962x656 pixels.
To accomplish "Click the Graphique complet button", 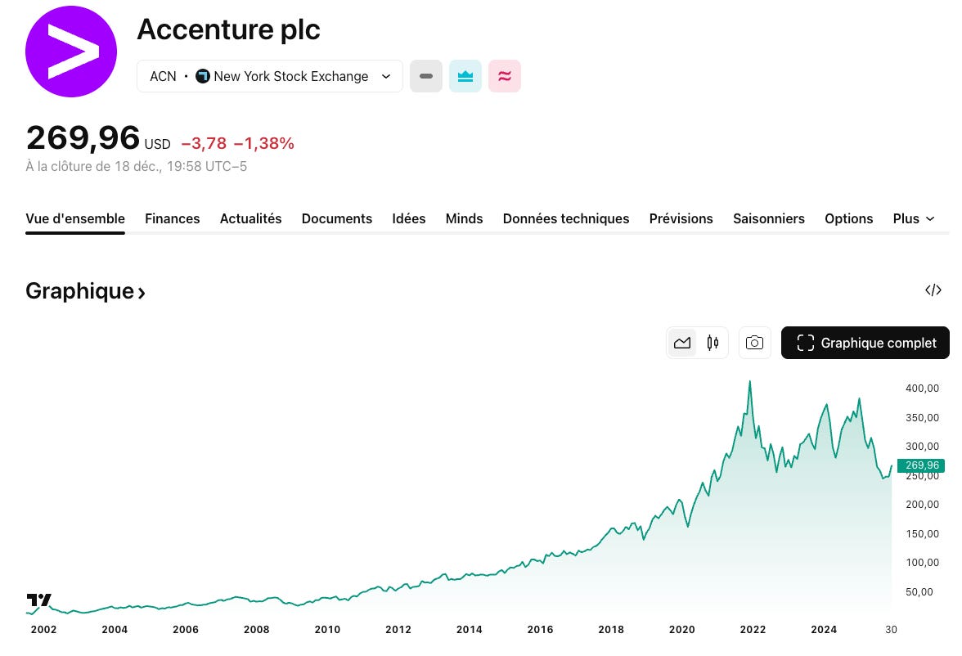I will 865,343.
